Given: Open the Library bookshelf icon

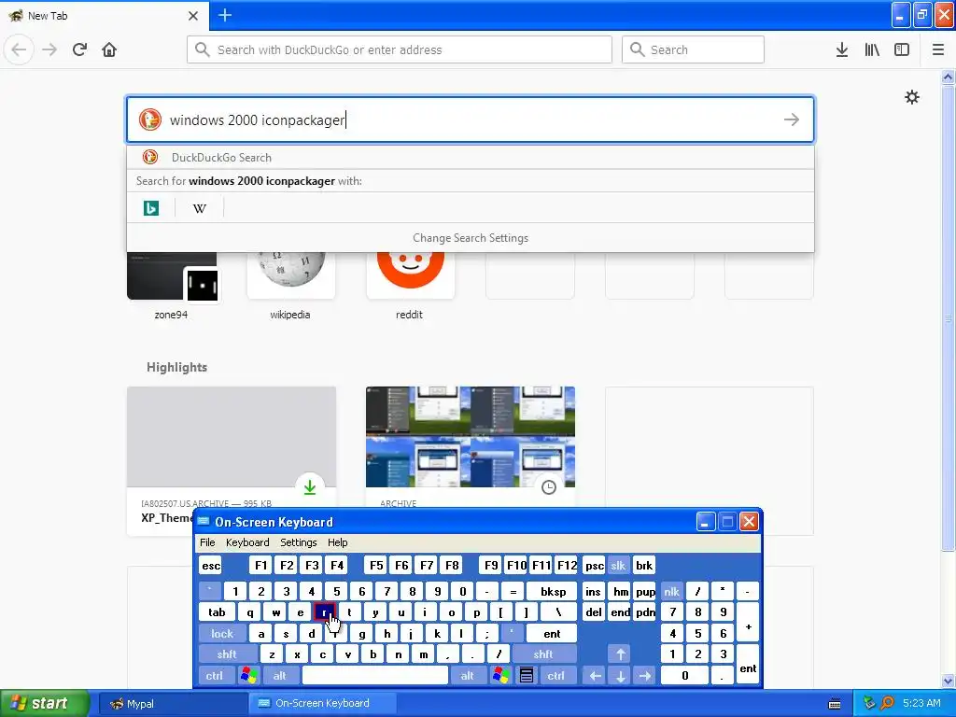Looking at the screenshot, I should [872, 49].
